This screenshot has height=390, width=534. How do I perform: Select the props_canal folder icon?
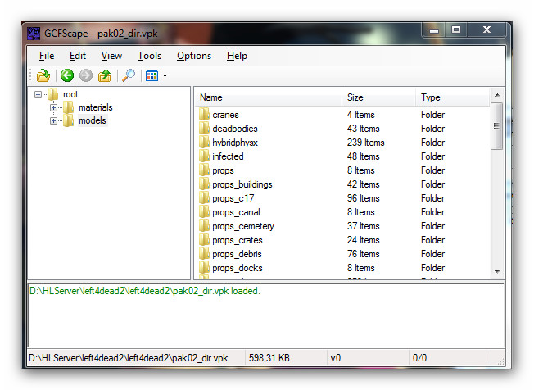pos(204,212)
